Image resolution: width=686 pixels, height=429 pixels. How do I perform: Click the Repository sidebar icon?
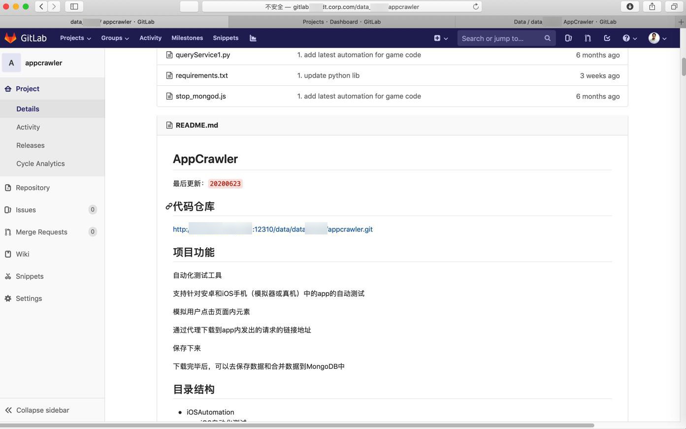coord(8,188)
